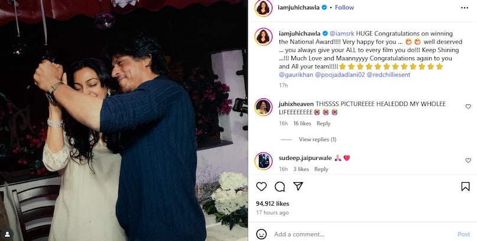Image resolution: width=477 pixels, height=241 pixels.
Task: Click the Add a comment field
Action: (362, 234)
